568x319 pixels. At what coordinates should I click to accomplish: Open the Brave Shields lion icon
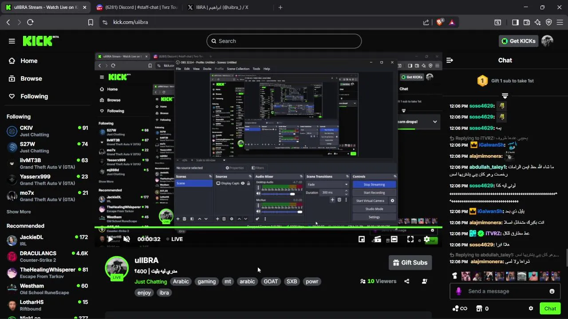[440, 22]
